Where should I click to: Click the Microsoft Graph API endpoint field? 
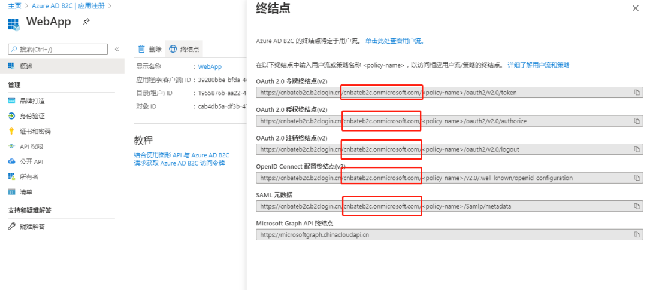(x=449, y=235)
